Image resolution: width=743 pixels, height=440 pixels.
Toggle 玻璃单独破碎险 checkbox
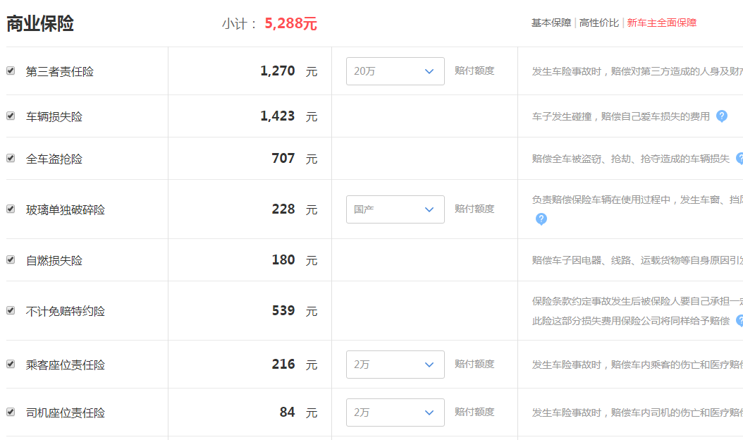[x=11, y=209]
